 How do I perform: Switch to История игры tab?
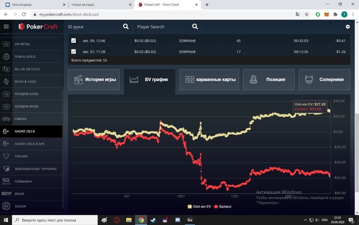point(94,80)
